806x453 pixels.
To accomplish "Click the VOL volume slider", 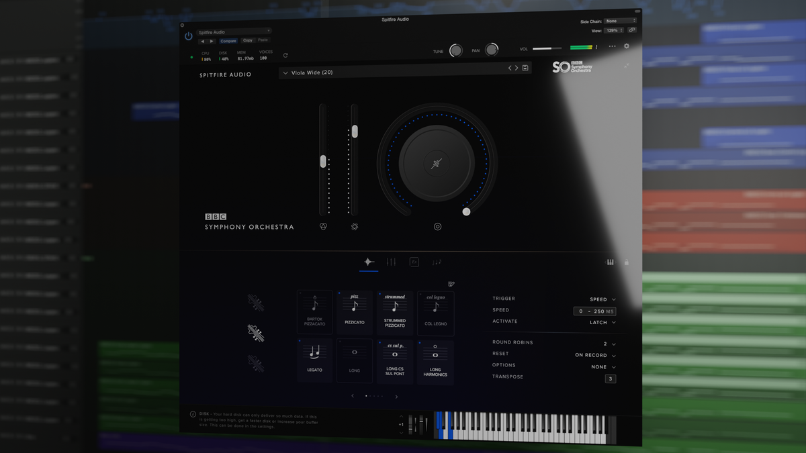I will click(x=547, y=48).
